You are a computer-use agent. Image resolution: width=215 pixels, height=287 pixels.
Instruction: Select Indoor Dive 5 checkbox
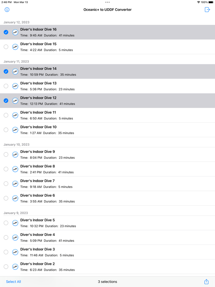(x=6, y=223)
